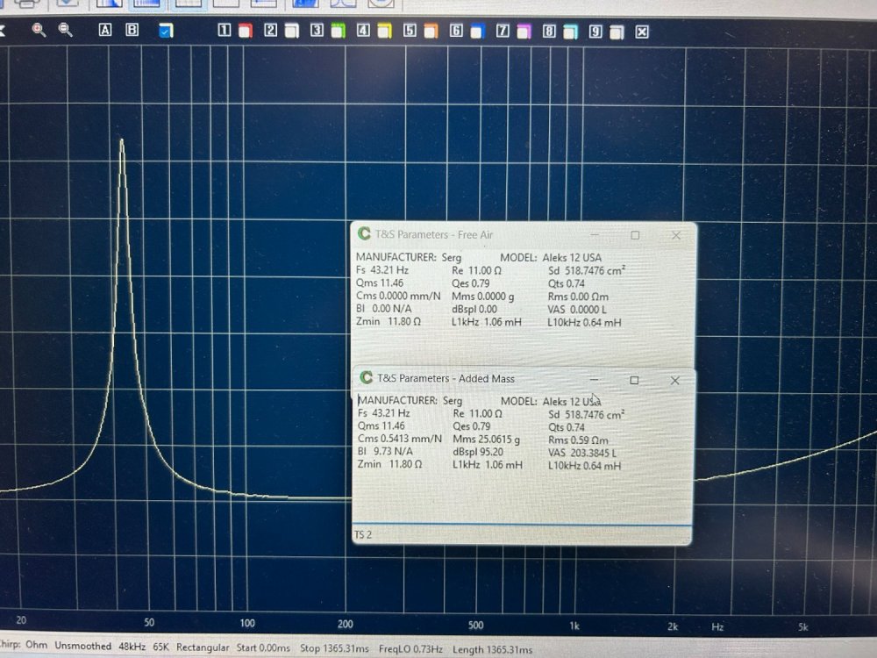Click the impedance peak on the graph curve

click(121, 141)
